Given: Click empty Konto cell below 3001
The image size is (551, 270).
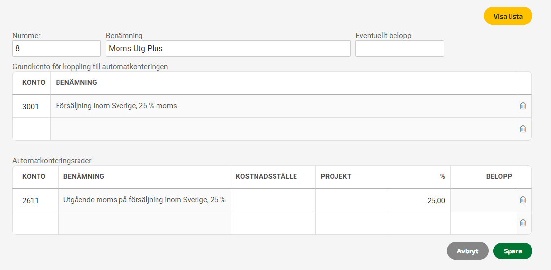Looking at the screenshot, I should click(x=31, y=129).
